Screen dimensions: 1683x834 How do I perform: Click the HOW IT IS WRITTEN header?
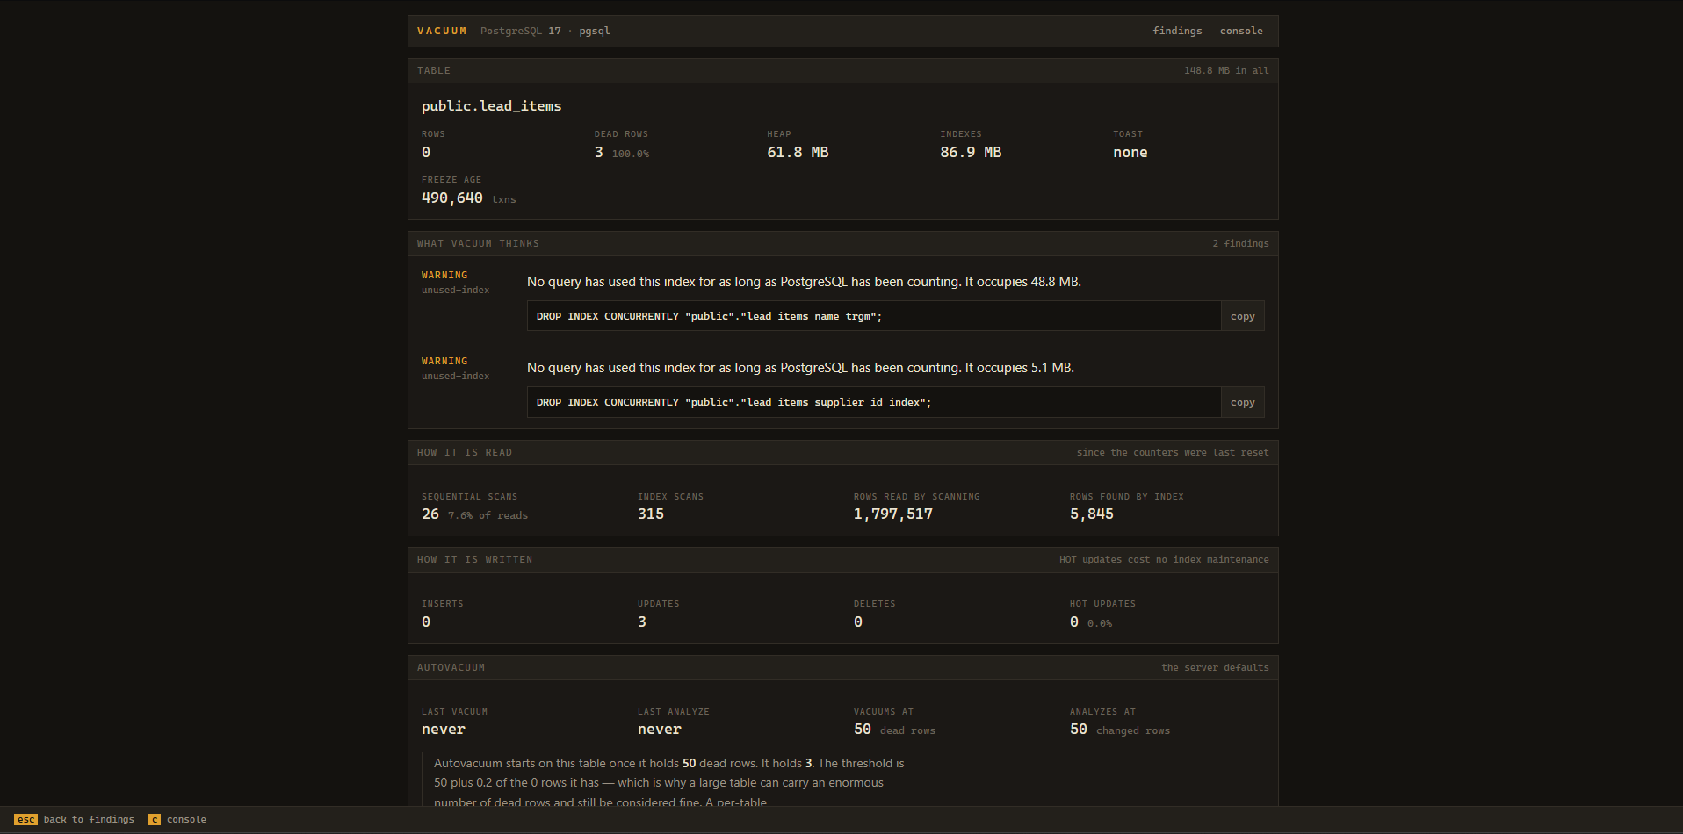474,559
